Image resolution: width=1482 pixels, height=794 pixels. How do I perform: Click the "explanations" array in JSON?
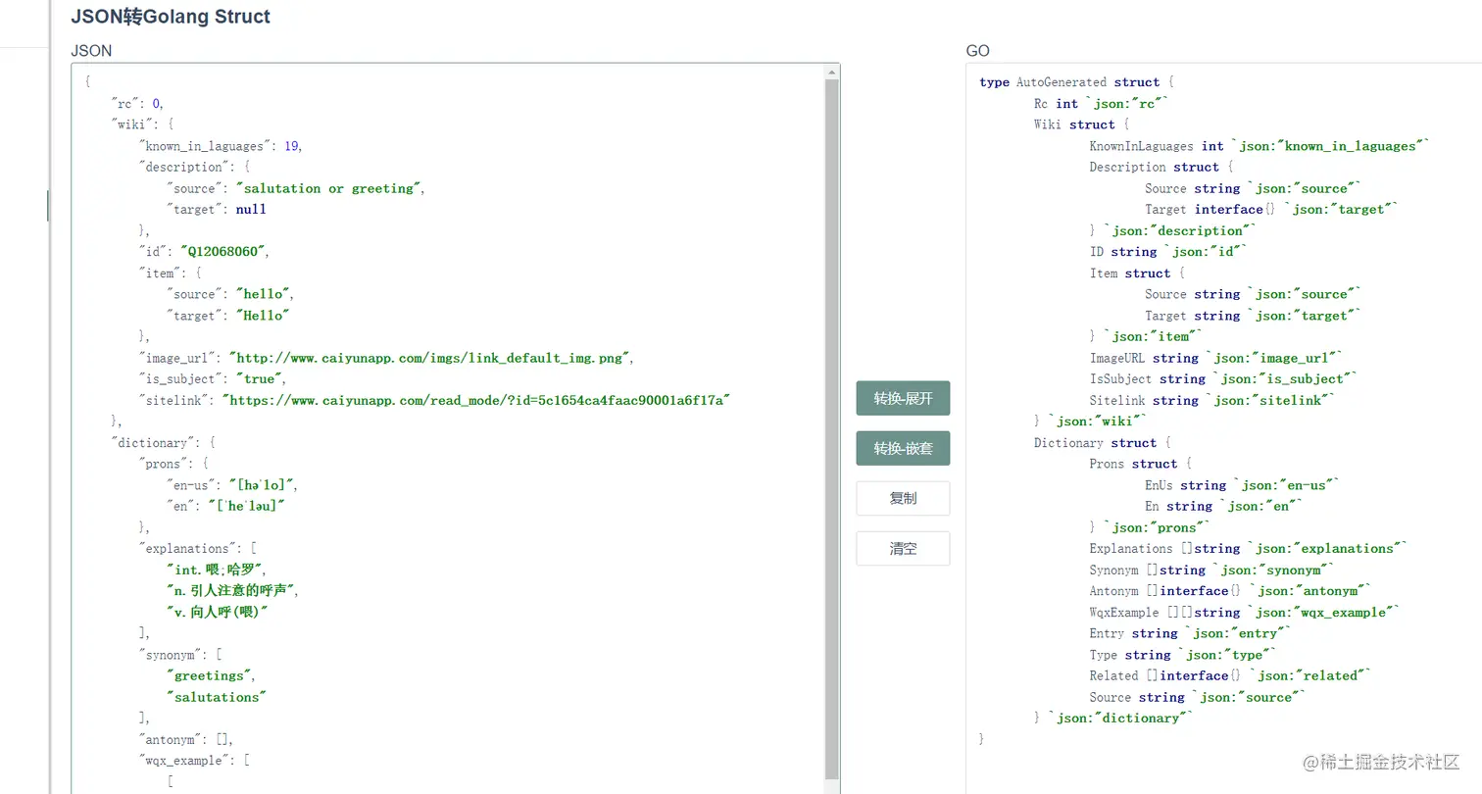point(190,548)
